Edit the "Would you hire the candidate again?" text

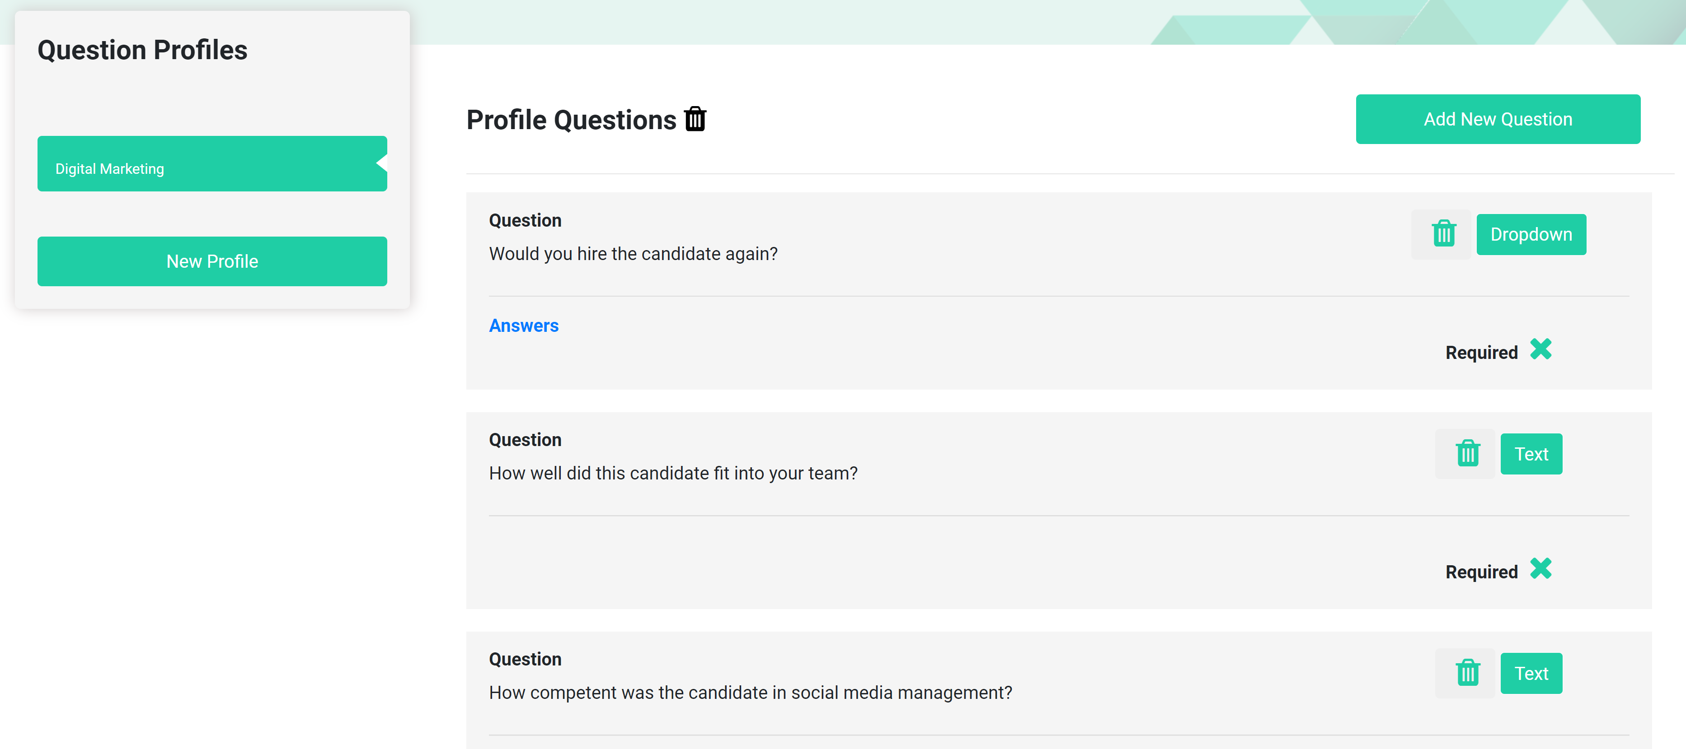633,254
